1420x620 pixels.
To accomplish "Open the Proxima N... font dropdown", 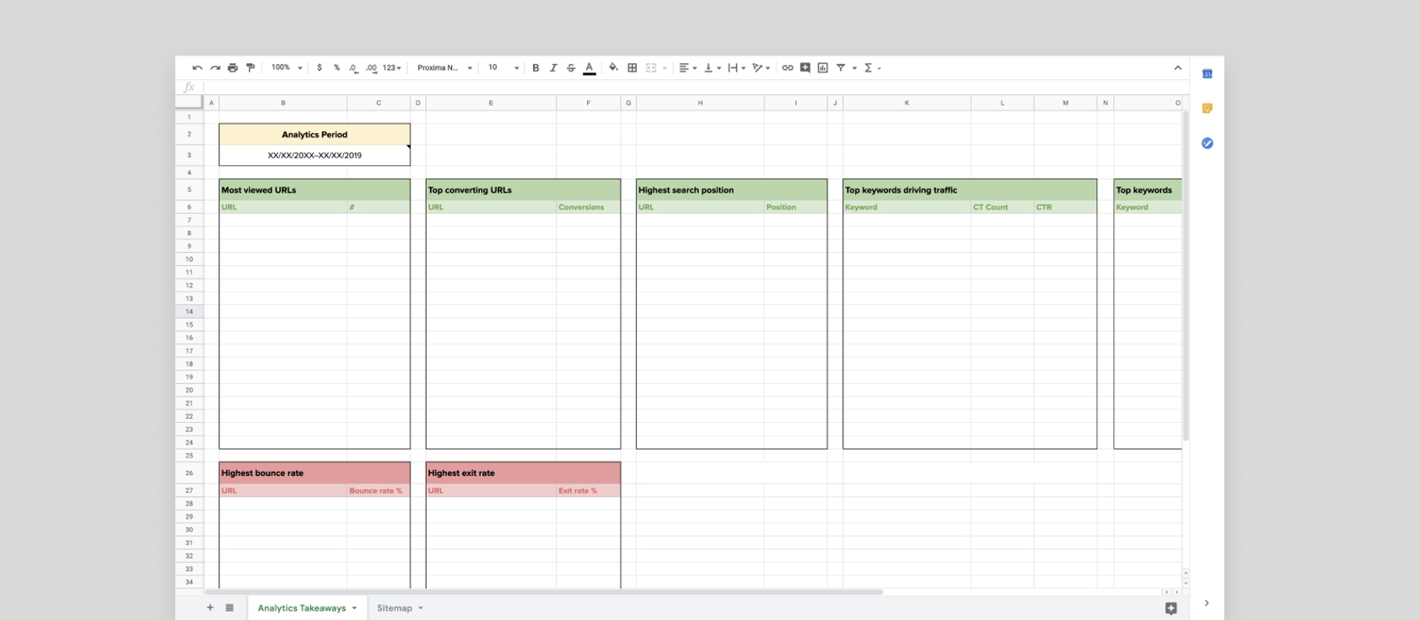I will pos(444,68).
